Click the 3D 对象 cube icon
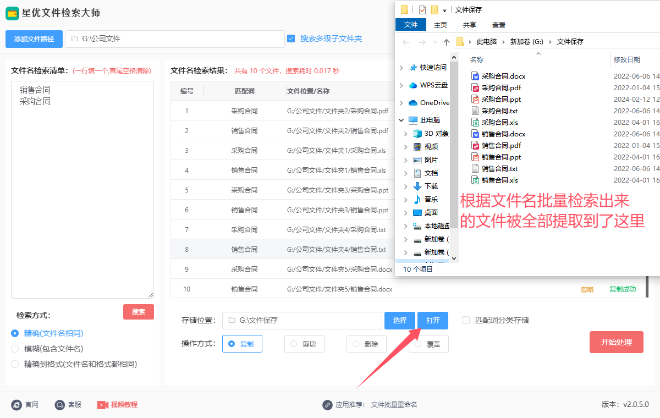This screenshot has width=660, height=418. click(x=417, y=134)
